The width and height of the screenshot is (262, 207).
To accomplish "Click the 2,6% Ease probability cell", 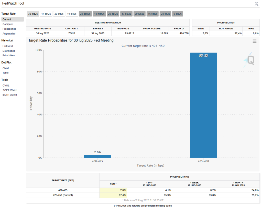I will coord(201,34).
